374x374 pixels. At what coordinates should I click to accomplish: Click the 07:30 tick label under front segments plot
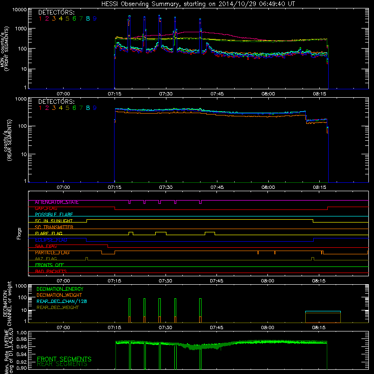tap(166, 94)
